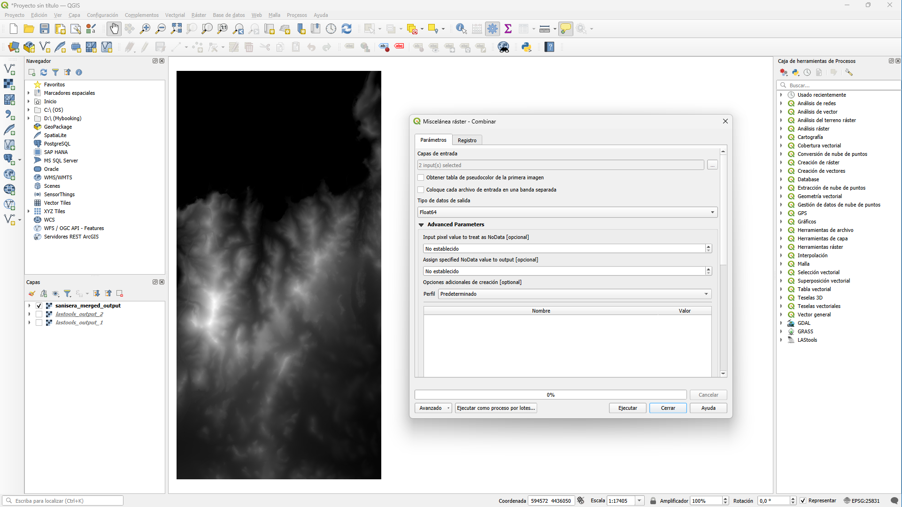Enable pseudocolor table from first image

(x=421, y=177)
